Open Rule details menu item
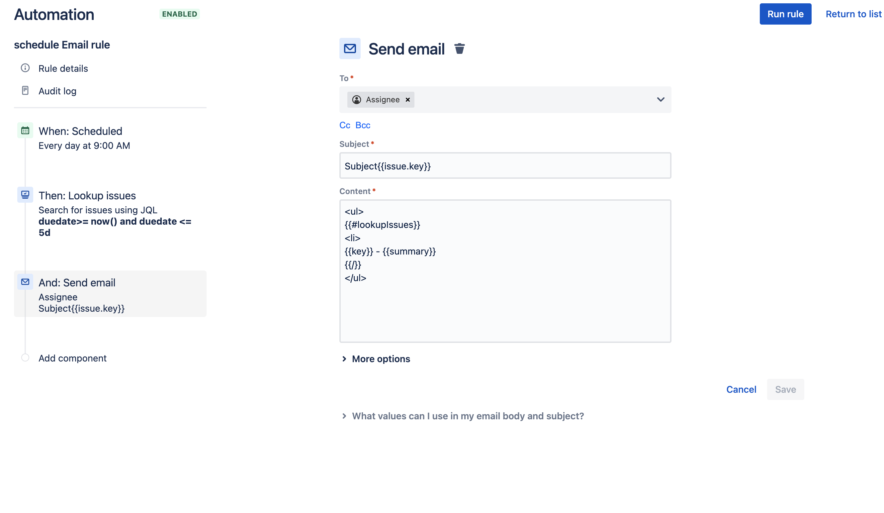This screenshot has width=884, height=513. (63, 68)
